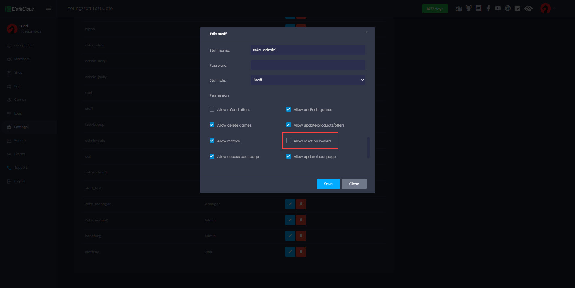Expand the user profile avatar menu arrow
The image size is (575, 288).
[554, 8]
